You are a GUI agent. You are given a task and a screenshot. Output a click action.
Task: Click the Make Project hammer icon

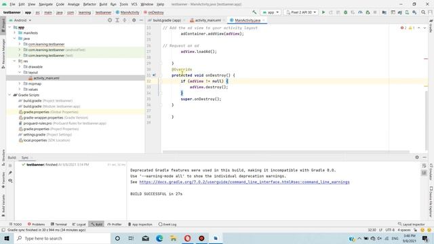pyautogui.click(x=254, y=12)
